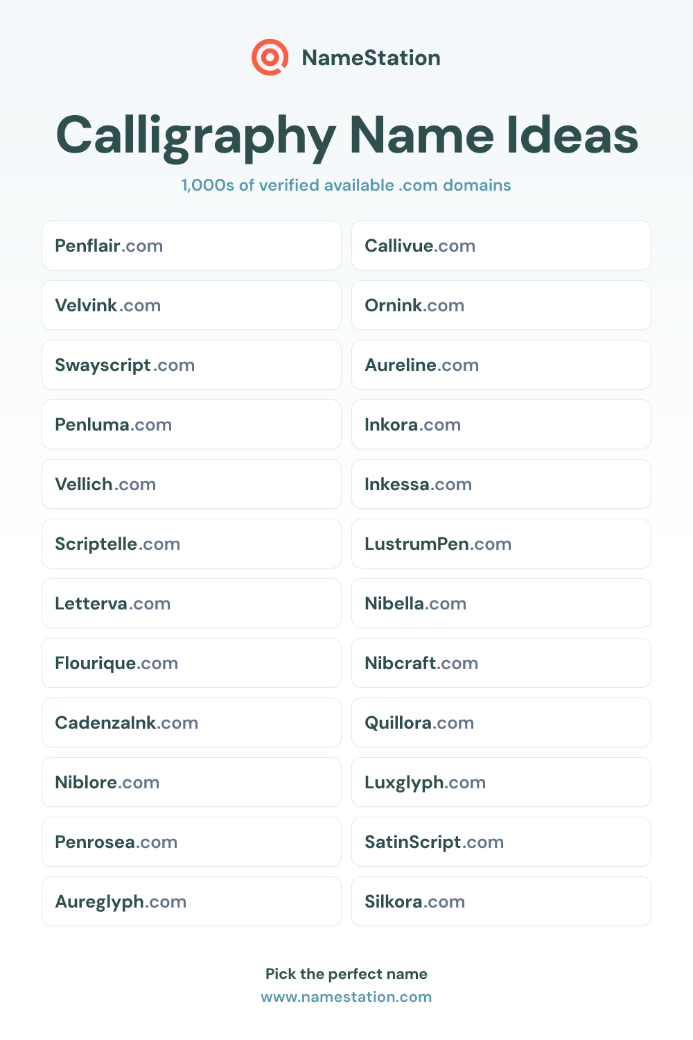Open the Flourique.com entry
693x1040 pixels.
pyautogui.click(x=191, y=663)
